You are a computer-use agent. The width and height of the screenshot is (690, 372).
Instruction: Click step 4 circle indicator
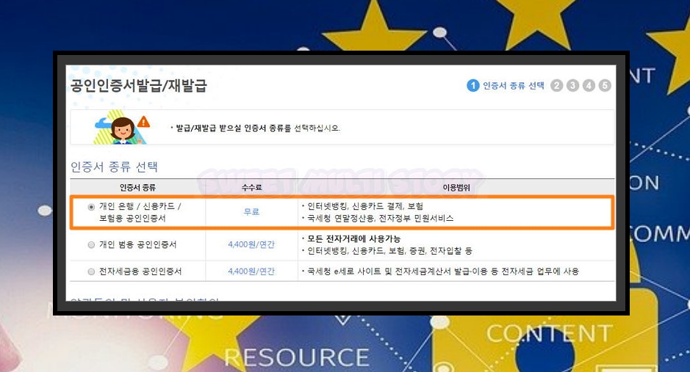pyautogui.click(x=589, y=85)
